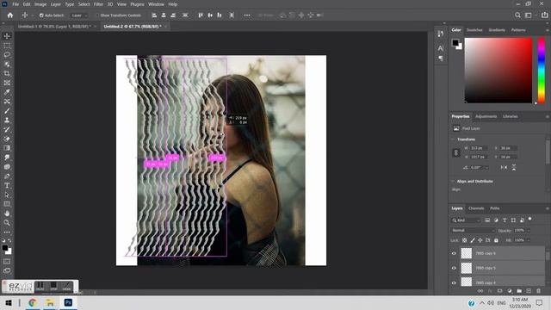Viewport: 551px width, 310px height.
Task: Click the link layers icon
Action: coord(480,291)
